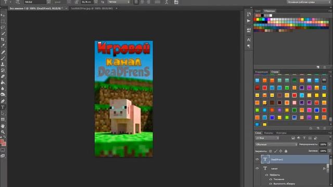The height and width of the screenshot is (187, 333).
Task: Open the layer blend mode dropdown
Action: [x=276, y=144]
